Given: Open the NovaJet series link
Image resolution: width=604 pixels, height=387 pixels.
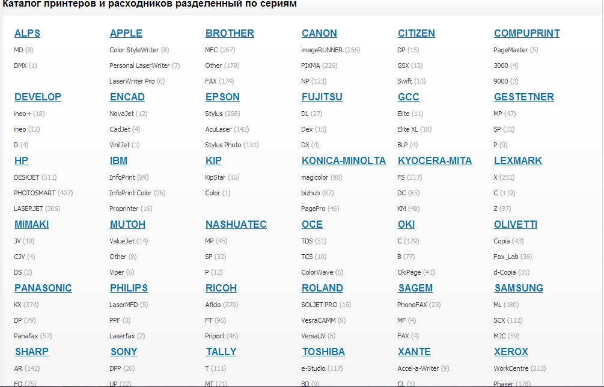Looking at the screenshot, I should coord(122,114).
